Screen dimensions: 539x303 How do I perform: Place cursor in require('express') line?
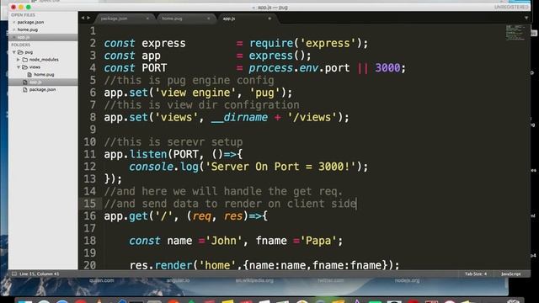pyautogui.click(x=236, y=43)
